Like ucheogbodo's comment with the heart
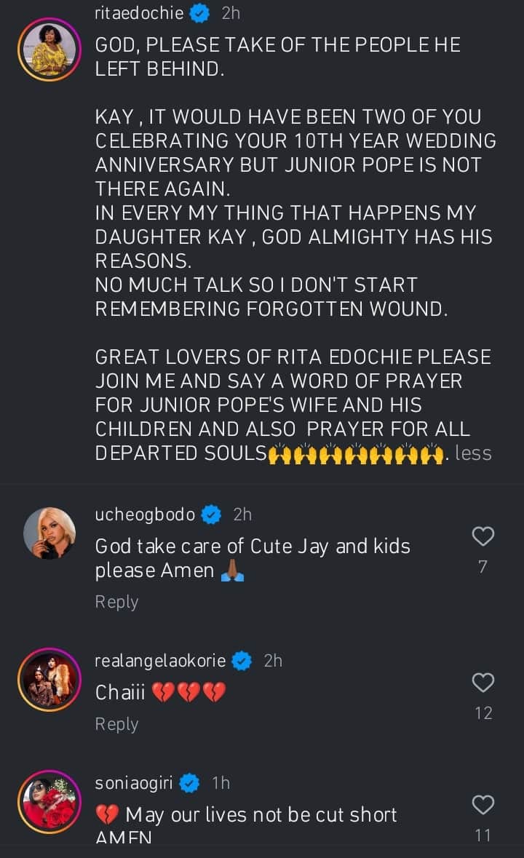Image resolution: width=524 pixels, height=858 pixels. (x=483, y=537)
